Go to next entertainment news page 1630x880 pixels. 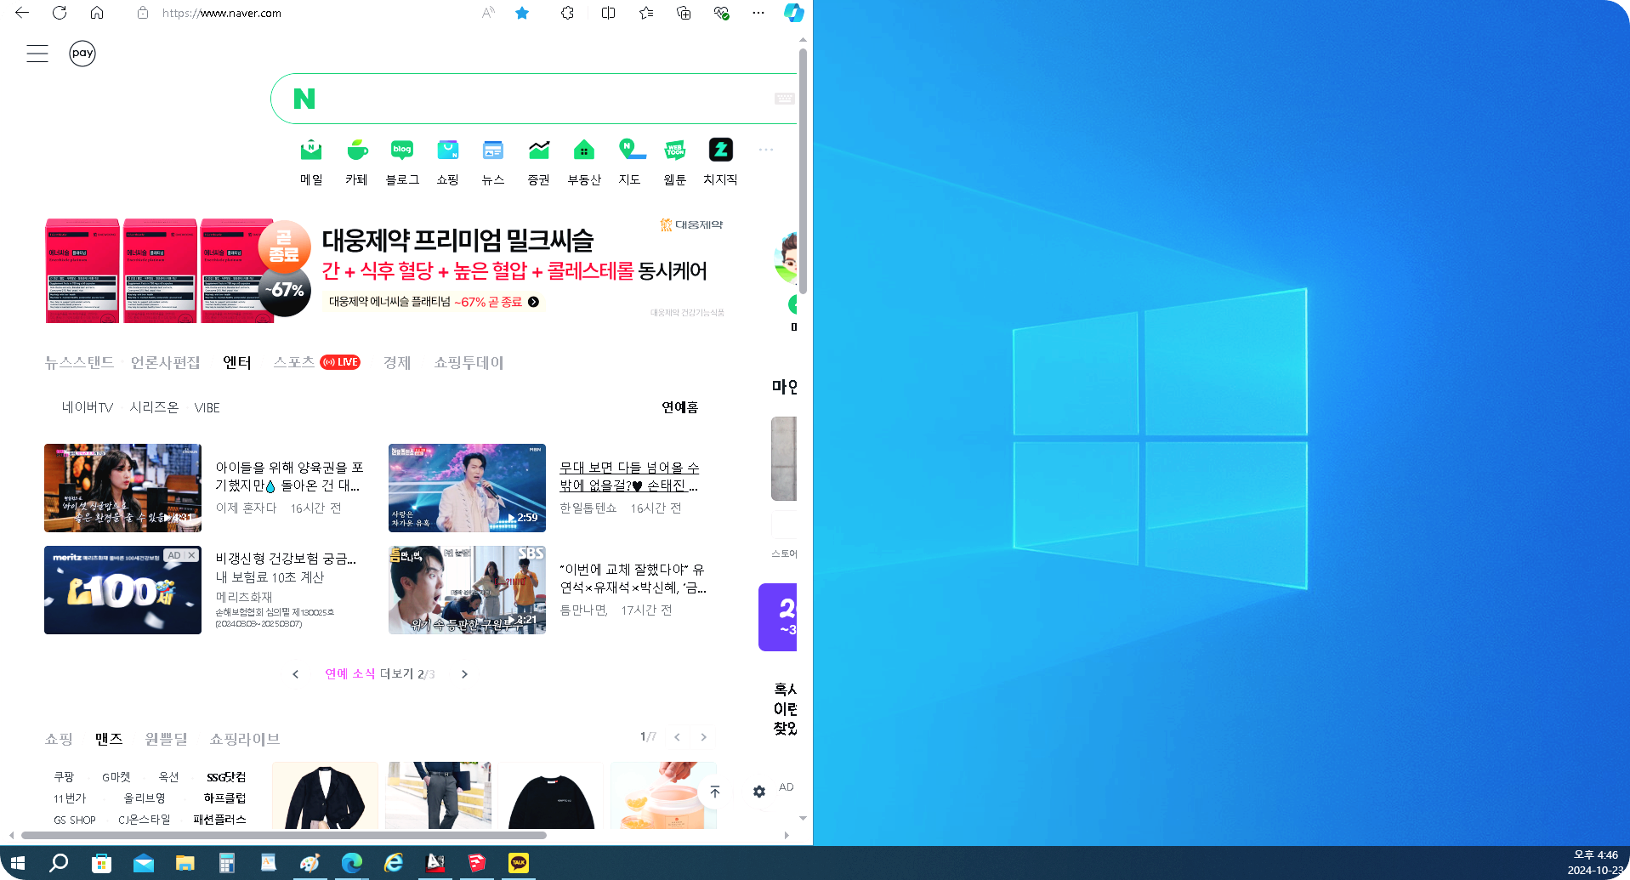click(464, 674)
